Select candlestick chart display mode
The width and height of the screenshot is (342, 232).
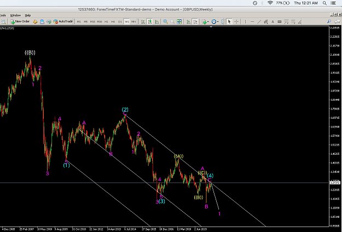click(x=150, y=21)
